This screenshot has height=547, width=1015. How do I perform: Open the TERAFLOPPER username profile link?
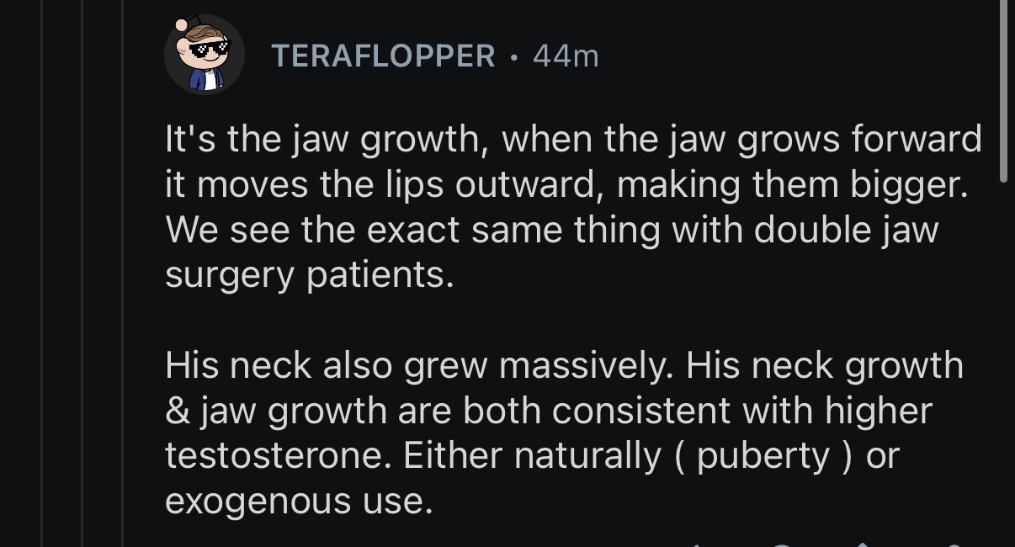384,56
